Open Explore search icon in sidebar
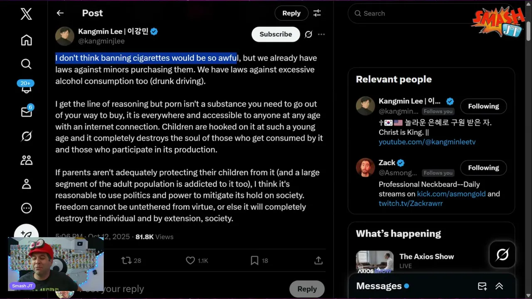Screen dimensions: 532x299 pyautogui.click(x=26, y=64)
